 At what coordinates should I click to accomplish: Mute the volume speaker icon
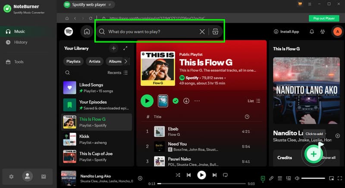pos(297,179)
